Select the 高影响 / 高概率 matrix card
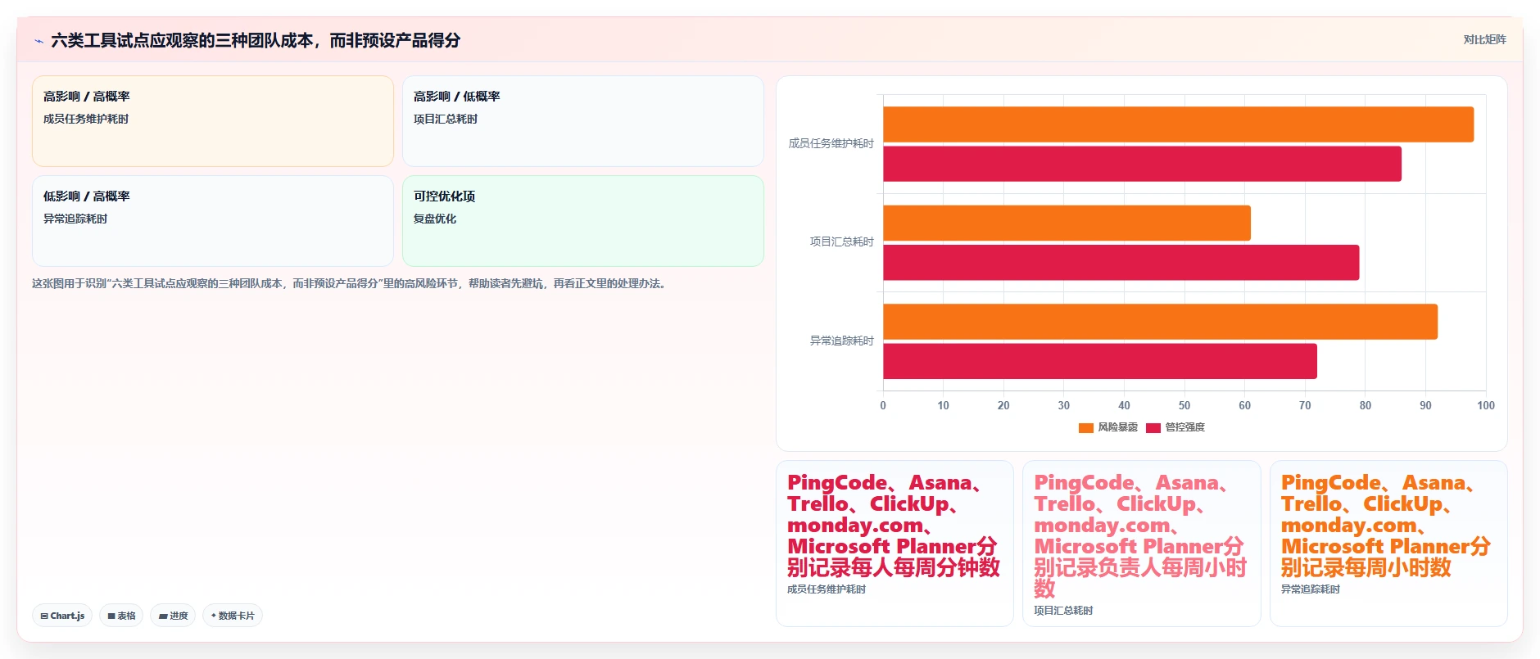 (213, 121)
